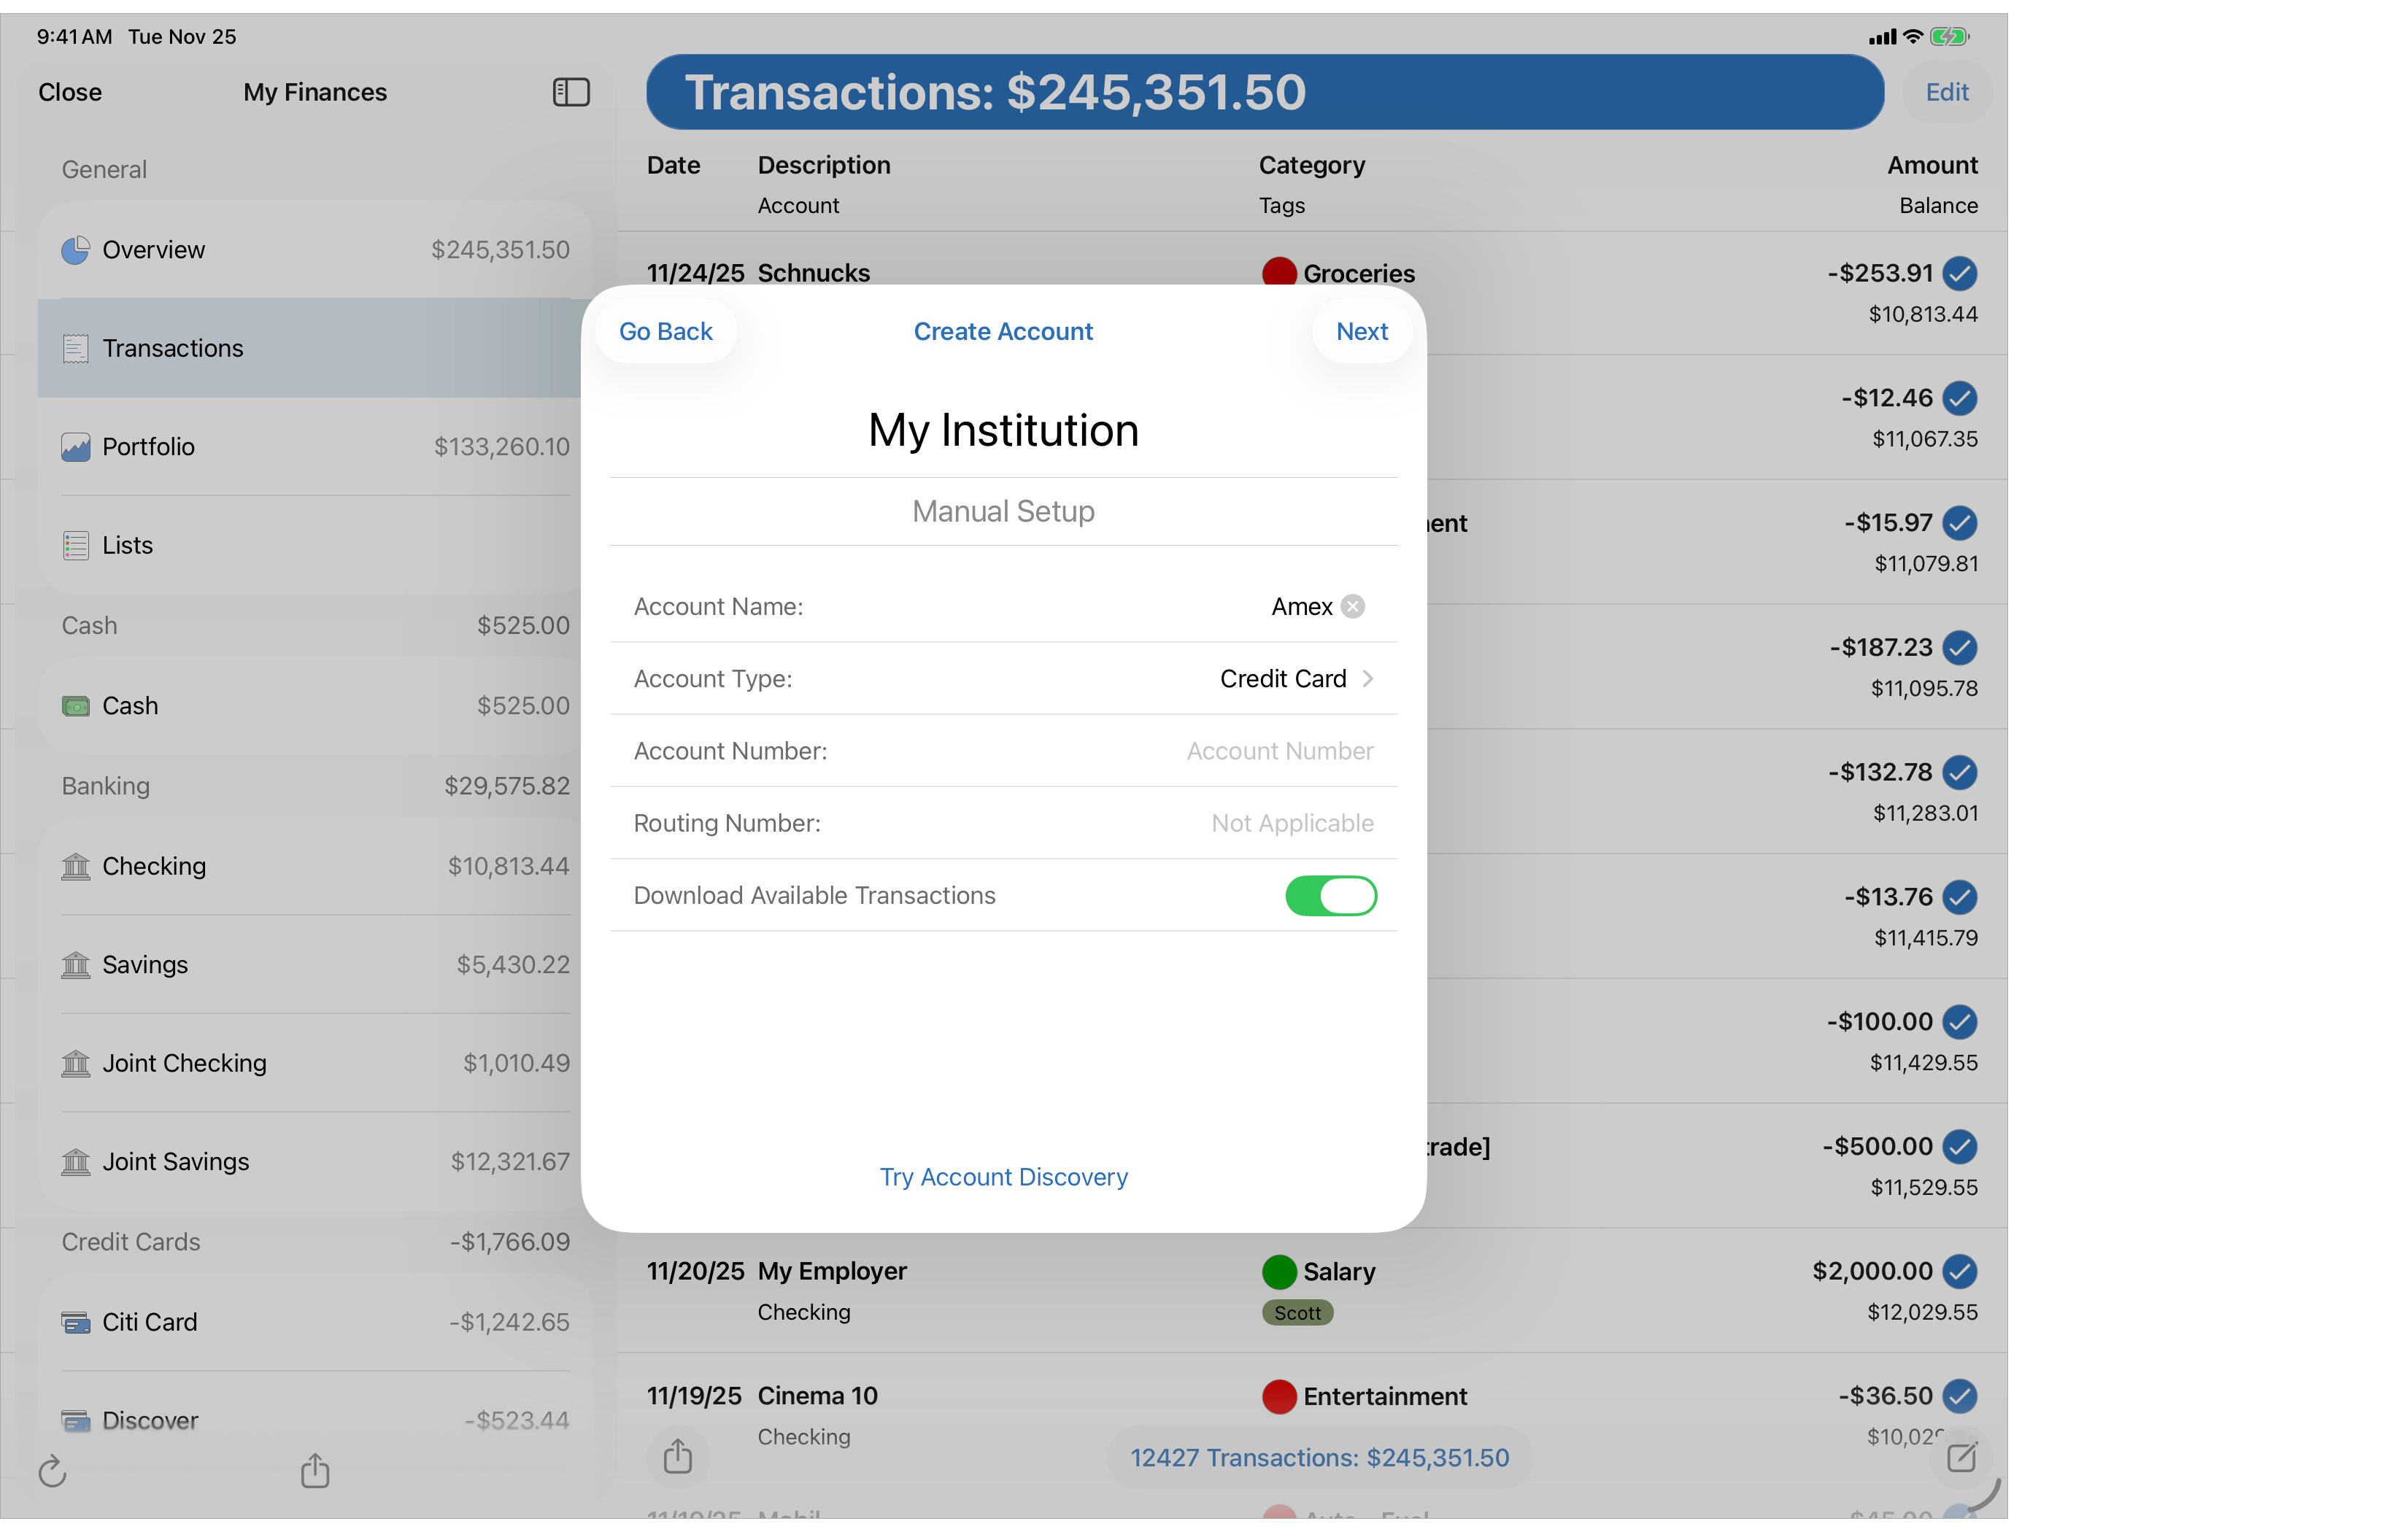Tap the sidebar share icon
Screen dimensions: 2408x1532
pos(315,1470)
